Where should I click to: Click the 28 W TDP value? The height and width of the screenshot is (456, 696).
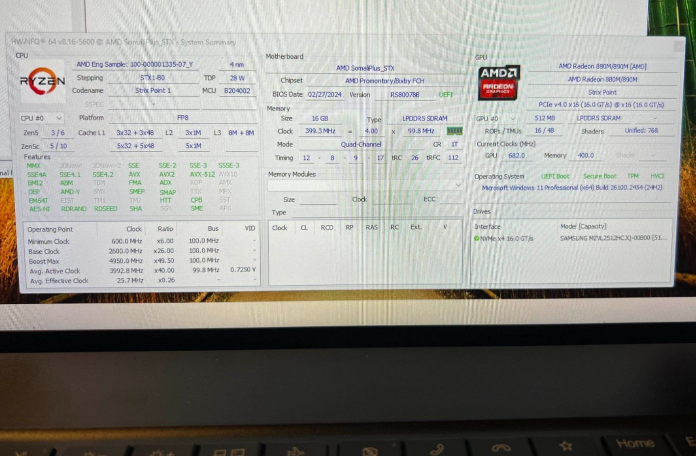tap(237, 78)
